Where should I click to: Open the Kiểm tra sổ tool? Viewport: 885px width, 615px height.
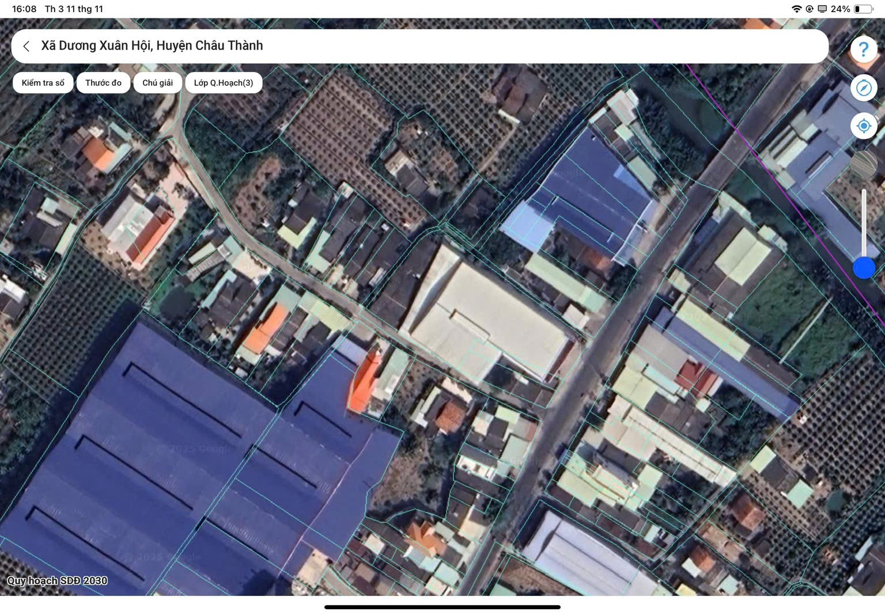pos(43,83)
